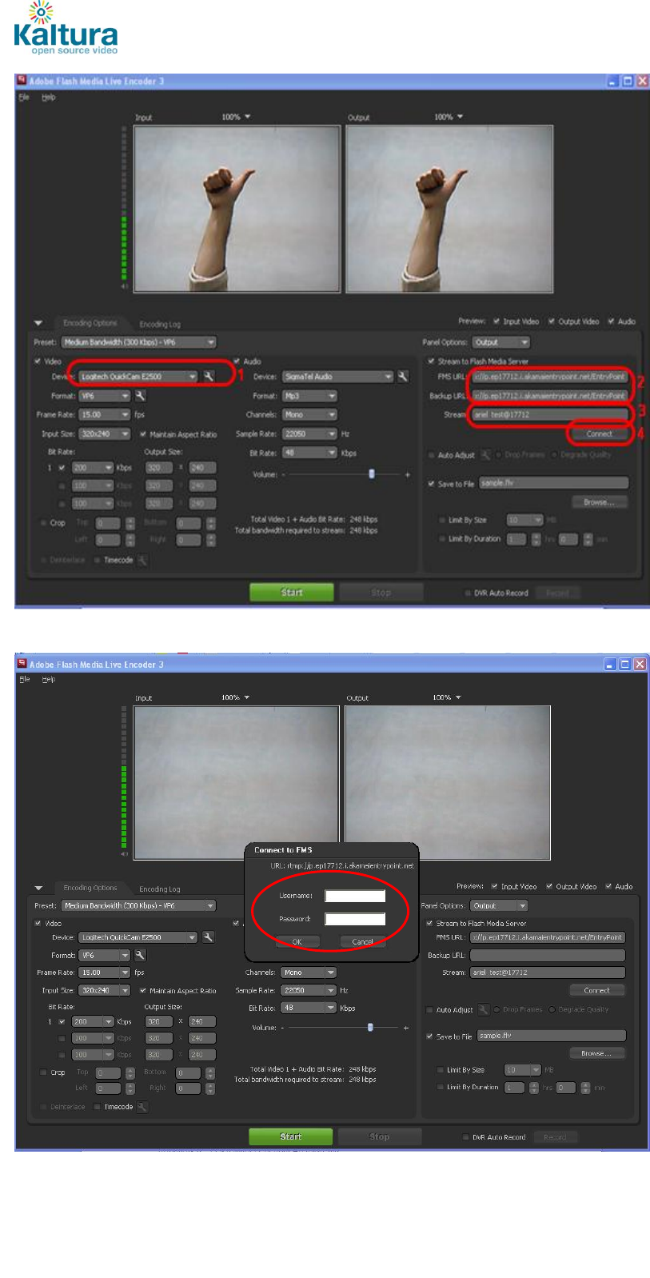This screenshot has width=650, height=1278.
Task: Click OK in Connect to FMS dialog
Action: pyautogui.click(x=297, y=941)
